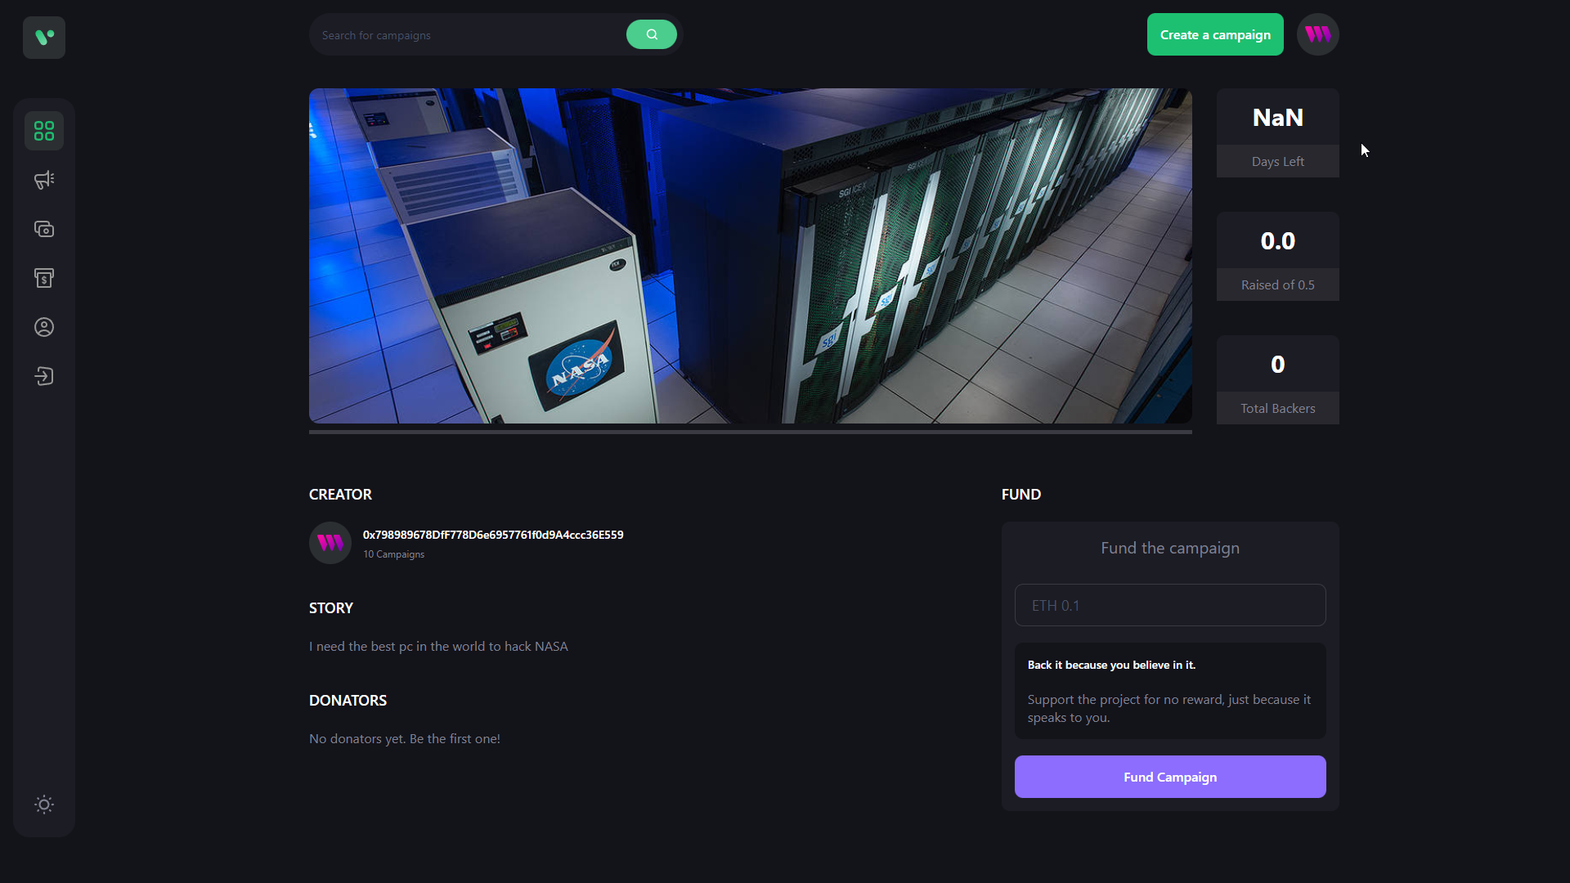Open the campaign megaphone icon
Viewport: 1570px width, 883px height.
pos(44,180)
